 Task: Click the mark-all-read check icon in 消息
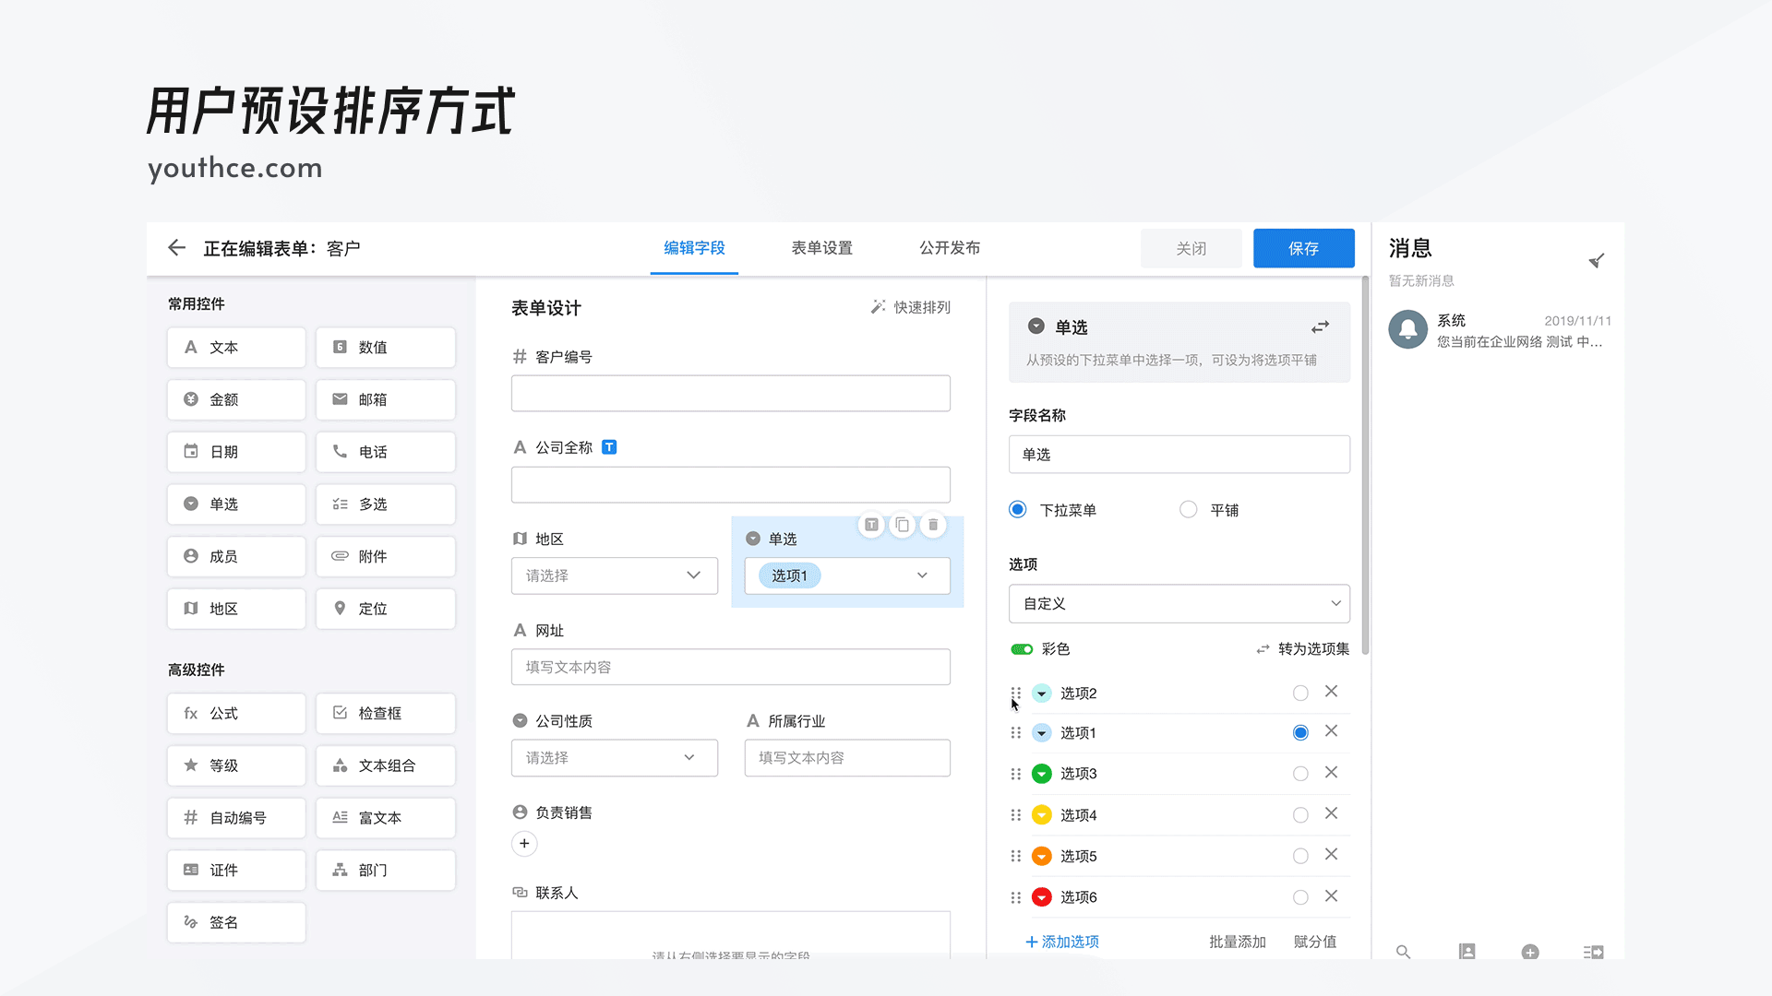1596,261
